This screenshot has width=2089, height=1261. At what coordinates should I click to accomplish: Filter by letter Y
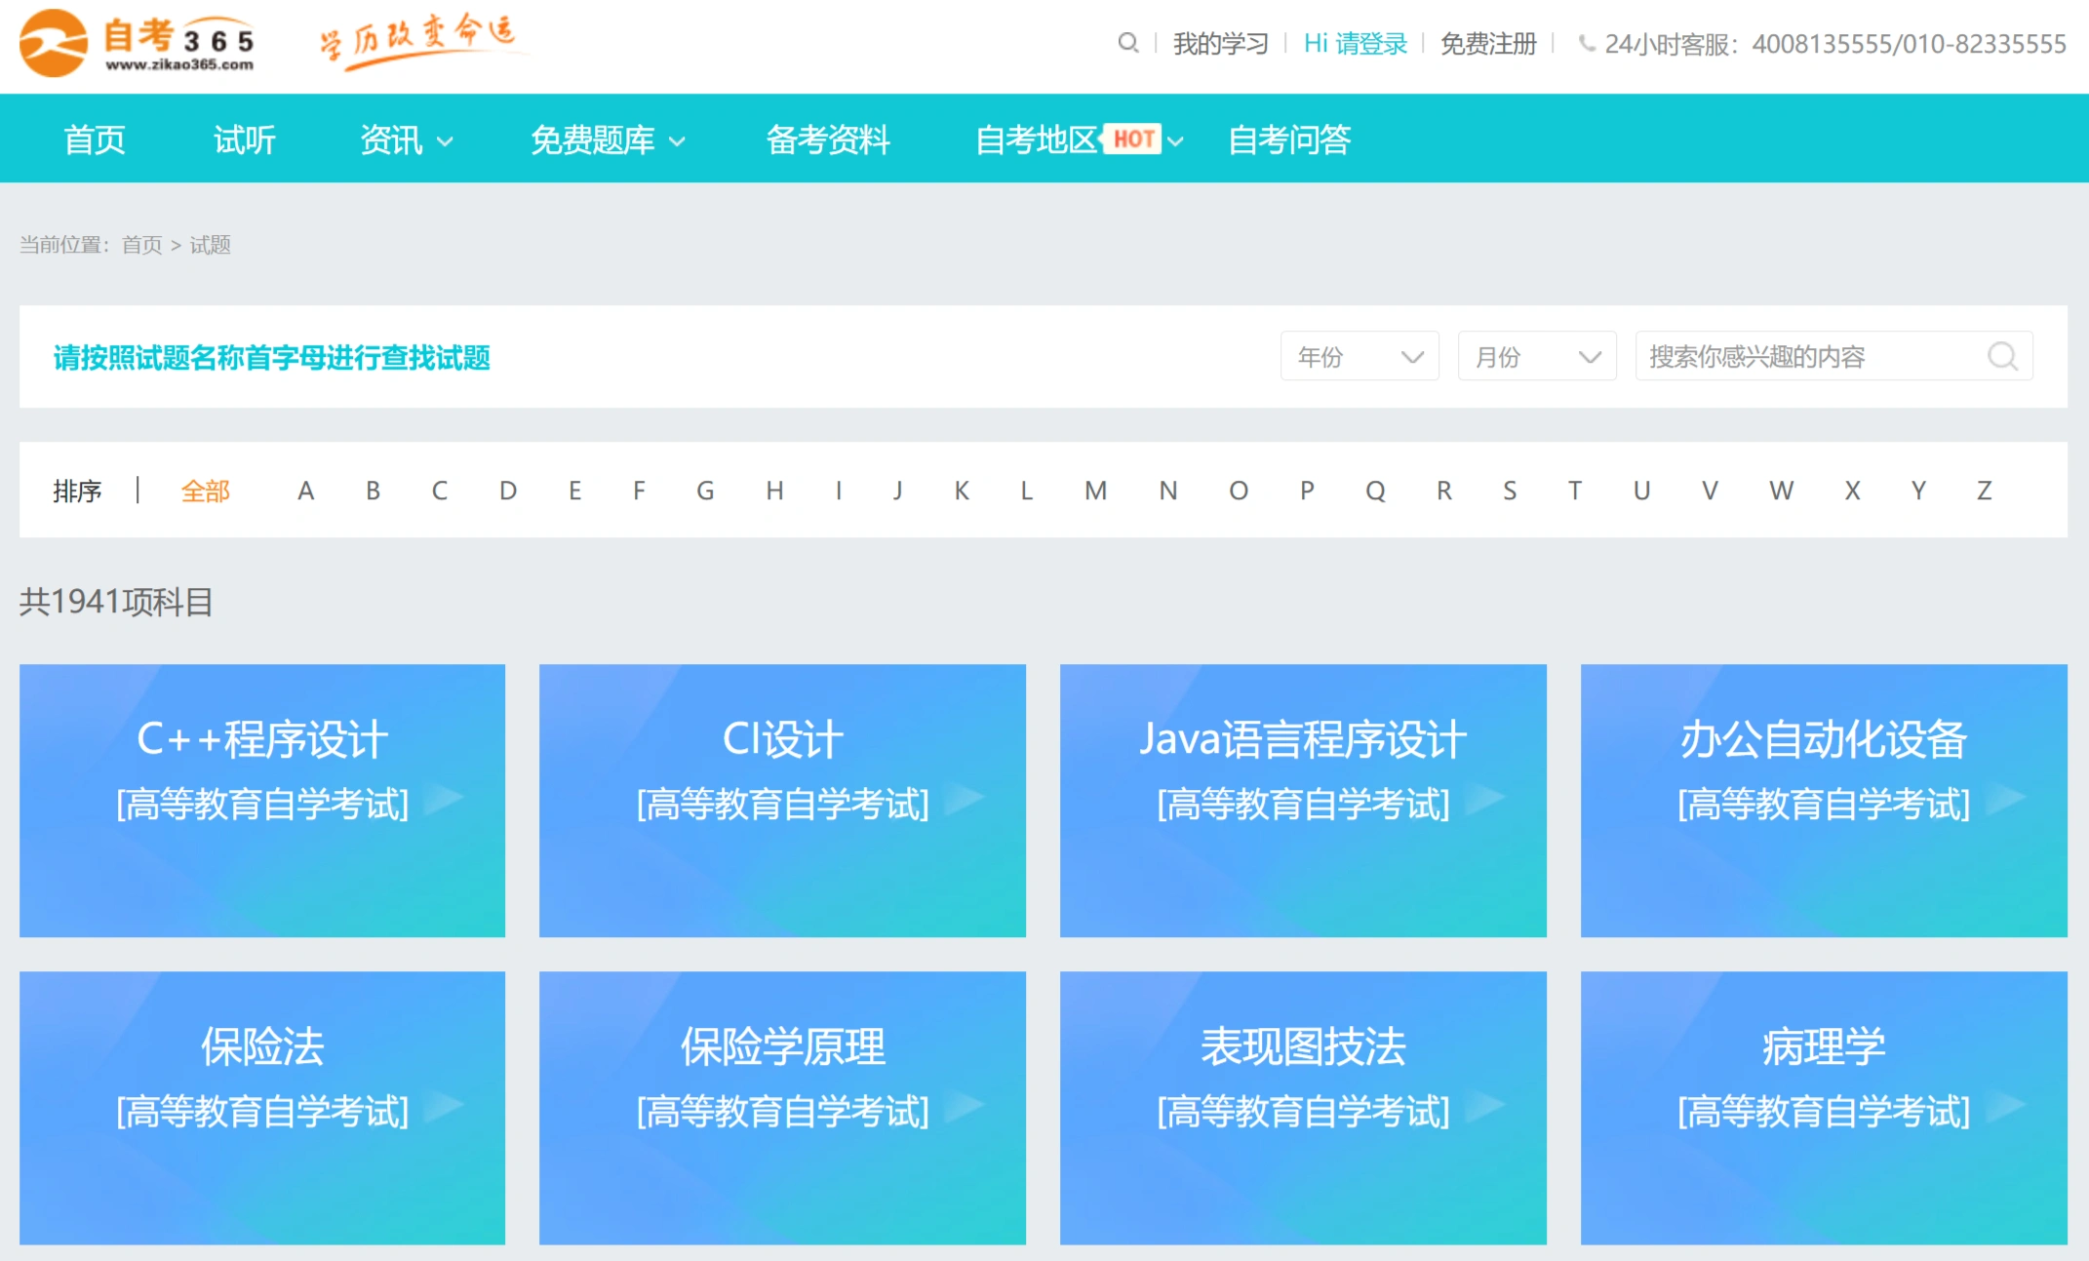tap(1918, 491)
